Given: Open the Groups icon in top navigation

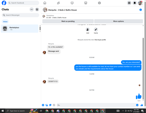Looking at the screenshot, I should pos(99,3).
